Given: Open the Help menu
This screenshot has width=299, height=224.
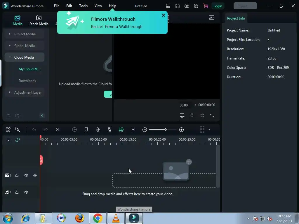Looking at the screenshot, I should point(112,6).
